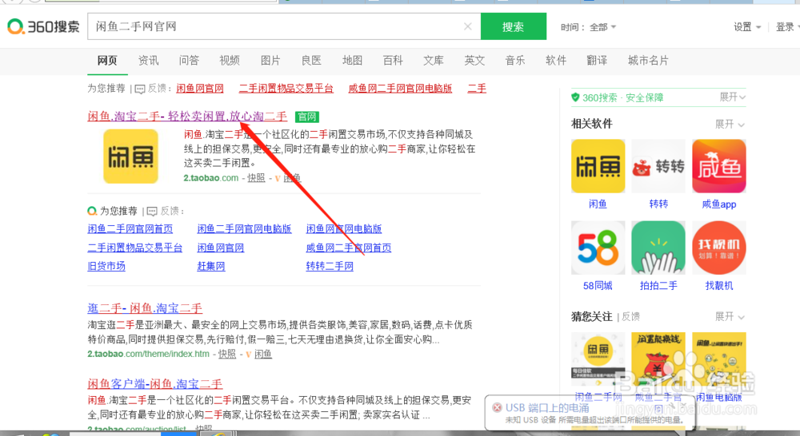Switch to the 良医 tab
This screenshot has width=800, height=436.
[x=311, y=61]
